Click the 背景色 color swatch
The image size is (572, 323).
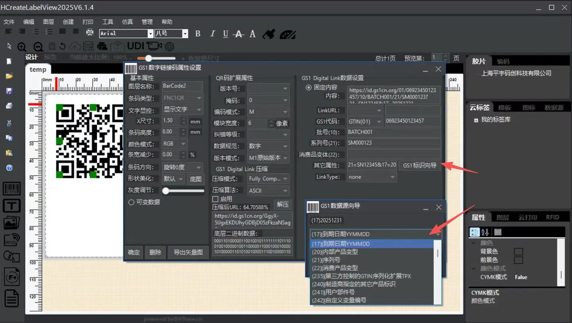(518, 252)
